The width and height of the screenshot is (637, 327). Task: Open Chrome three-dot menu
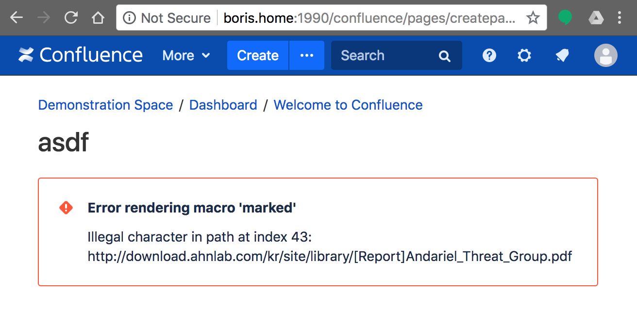pos(620,18)
